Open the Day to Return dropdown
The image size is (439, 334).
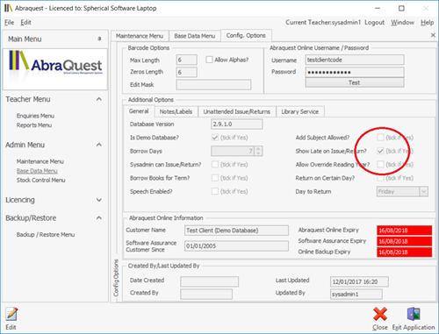point(424,192)
